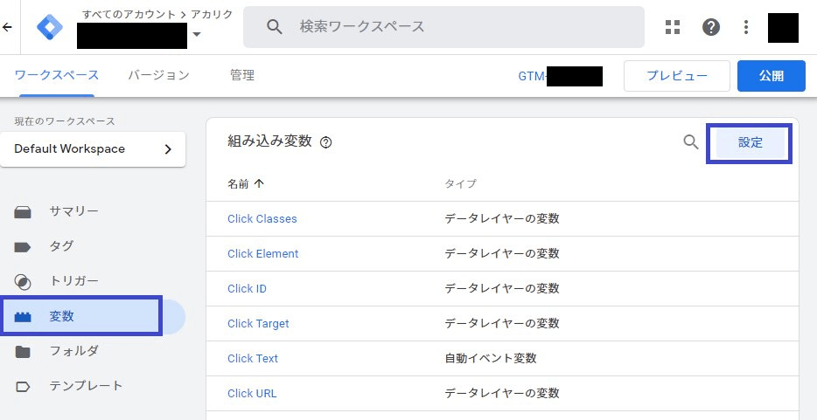Click the sort arrow next to 名前
Image resolution: width=817 pixels, height=420 pixels.
(x=259, y=183)
